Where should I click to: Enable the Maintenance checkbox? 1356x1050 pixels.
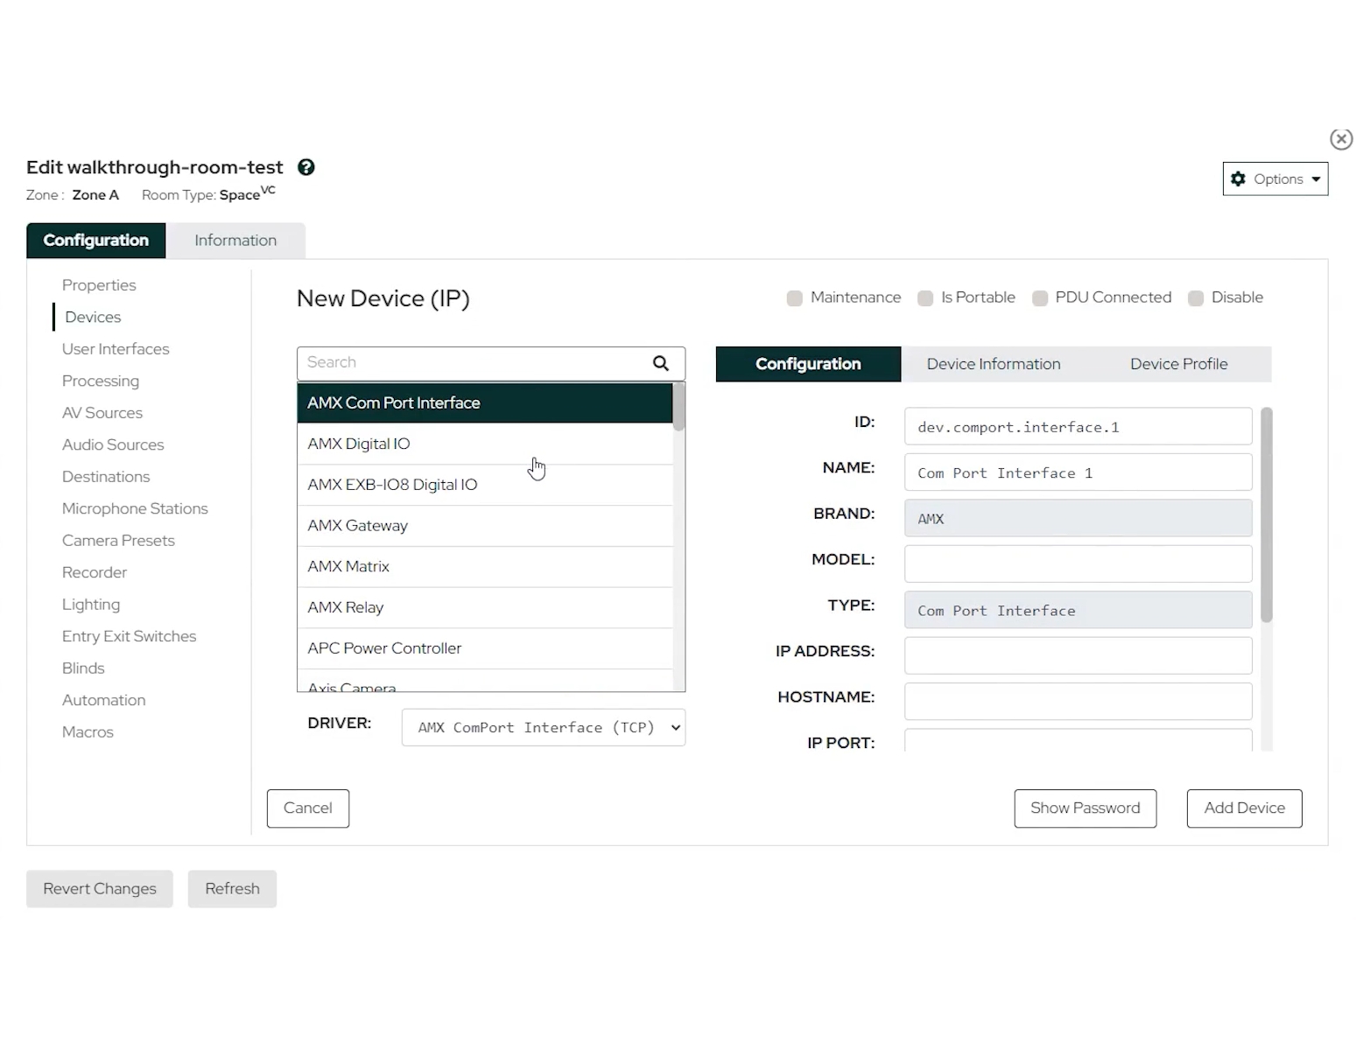[794, 298]
